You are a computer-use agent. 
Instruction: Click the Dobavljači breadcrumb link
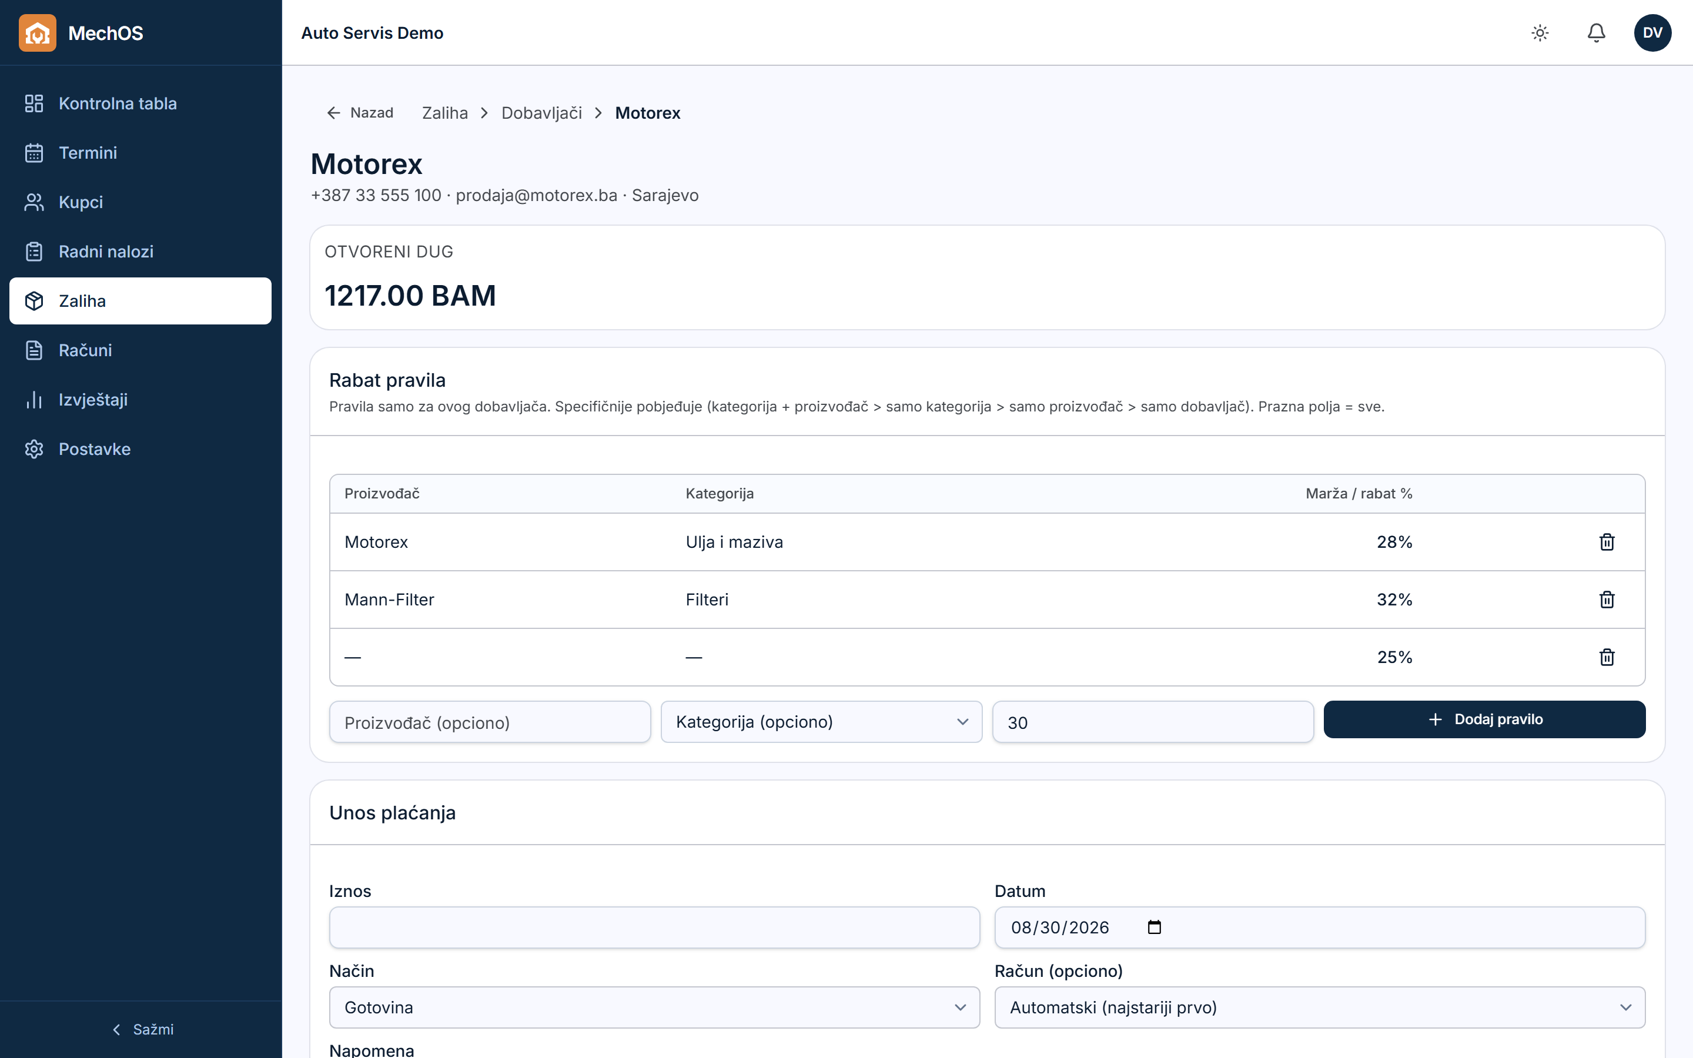click(x=541, y=113)
